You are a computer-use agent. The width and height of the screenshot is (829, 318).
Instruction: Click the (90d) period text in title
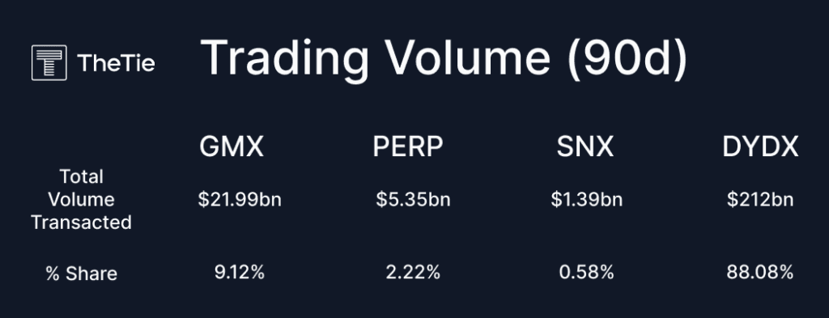coord(627,58)
